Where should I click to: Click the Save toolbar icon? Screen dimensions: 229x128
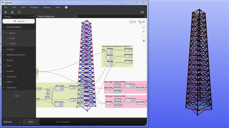(x=19, y=12)
